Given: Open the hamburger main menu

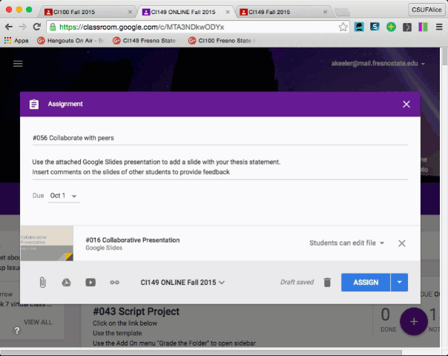Looking at the screenshot, I should click(x=18, y=64).
